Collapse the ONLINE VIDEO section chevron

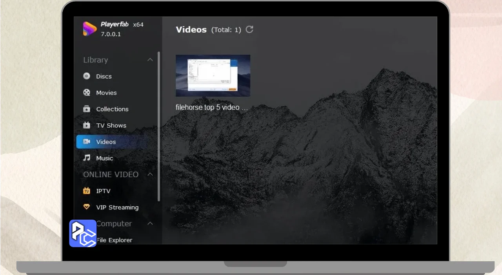coord(150,174)
